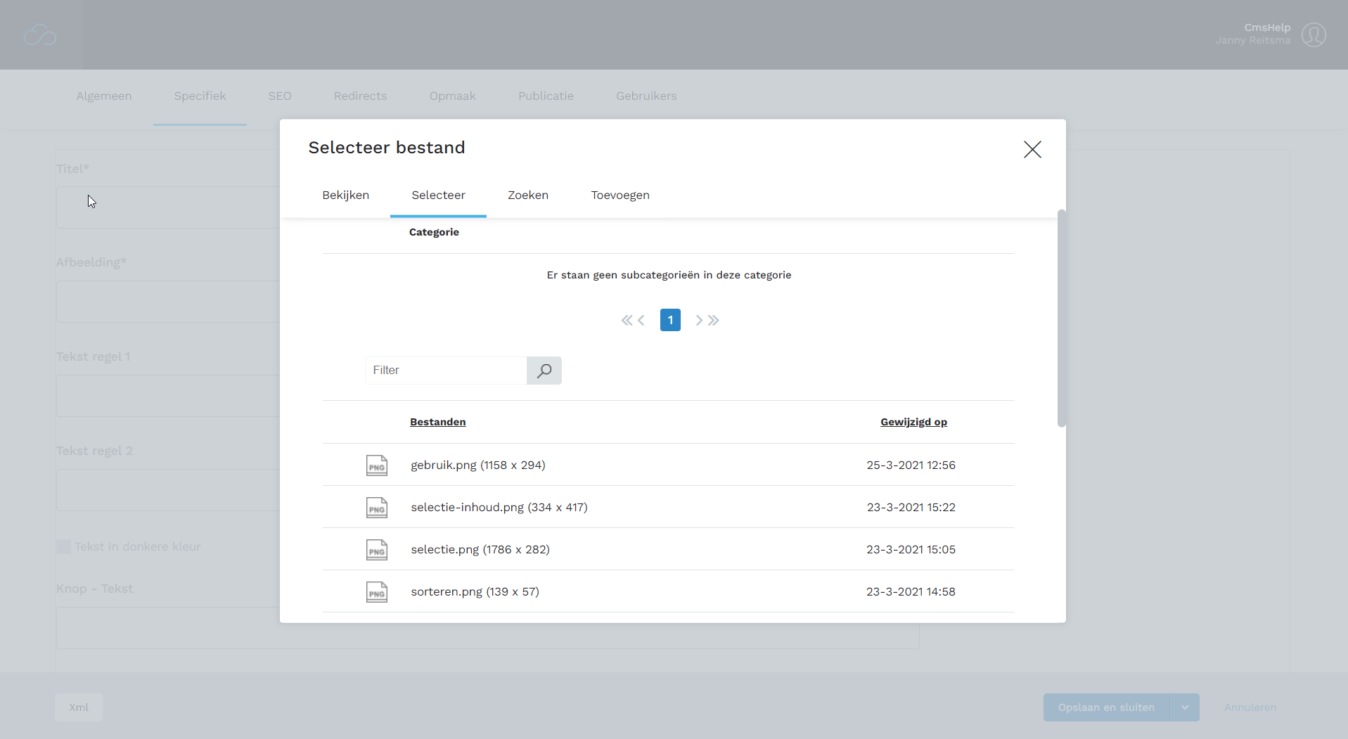Click the dialog vertical scrollbar

tap(1061, 318)
